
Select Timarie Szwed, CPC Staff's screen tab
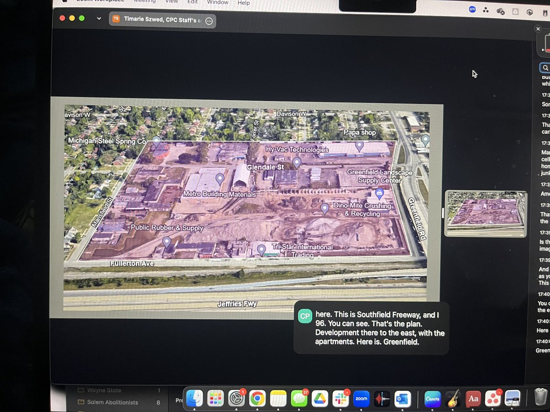click(162, 19)
